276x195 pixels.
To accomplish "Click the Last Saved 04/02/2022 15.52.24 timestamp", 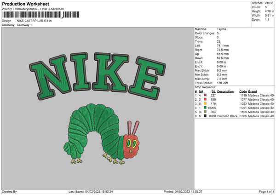I will point(91,192).
